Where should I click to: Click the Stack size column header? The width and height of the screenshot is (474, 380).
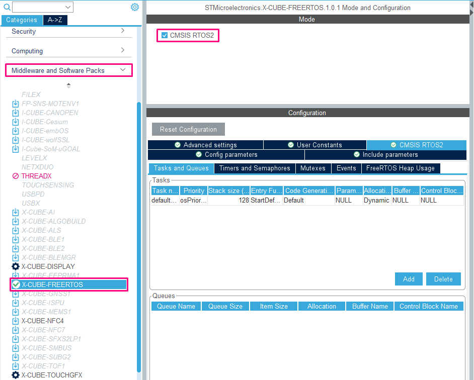tap(228, 191)
